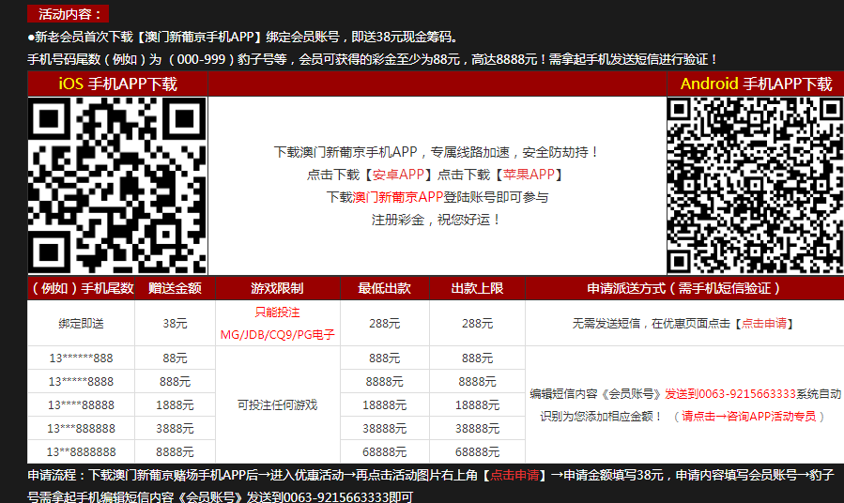Click the 申请派送方式 column header
This screenshot has height=503, width=844.
coord(684,288)
